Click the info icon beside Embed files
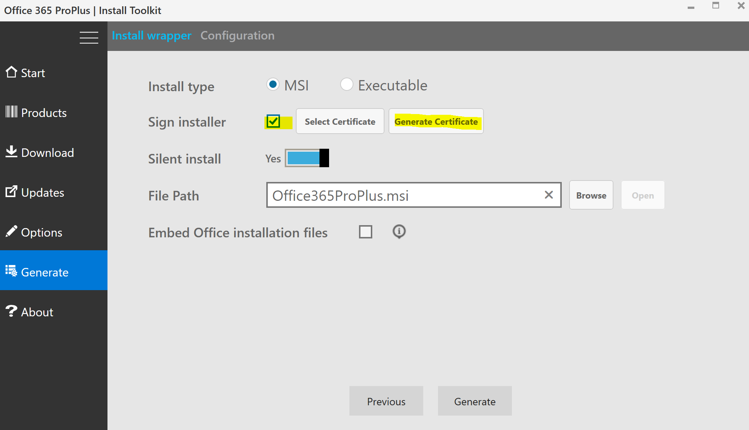Image resolution: width=749 pixels, height=430 pixels. pyautogui.click(x=399, y=232)
